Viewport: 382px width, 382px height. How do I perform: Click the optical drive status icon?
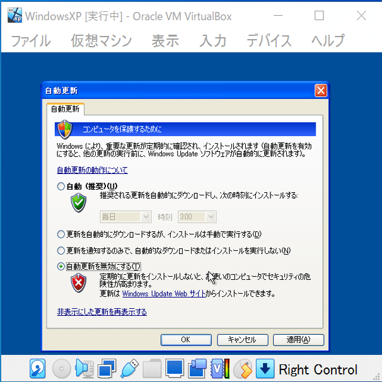pyautogui.click(x=61, y=369)
